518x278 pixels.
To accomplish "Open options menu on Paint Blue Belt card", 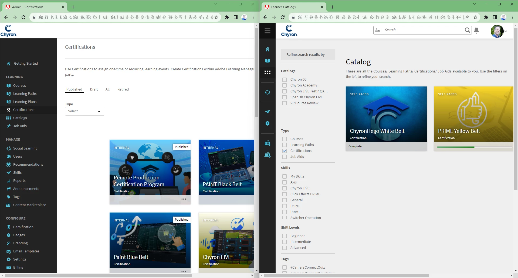I will 184,272.
